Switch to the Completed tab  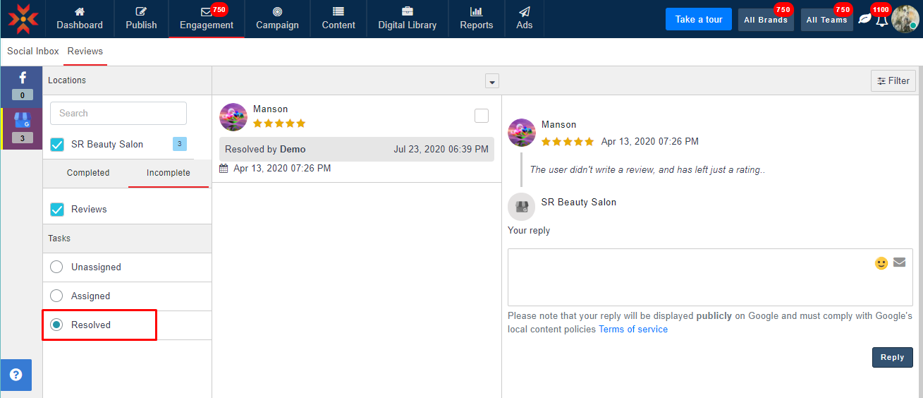[88, 173]
